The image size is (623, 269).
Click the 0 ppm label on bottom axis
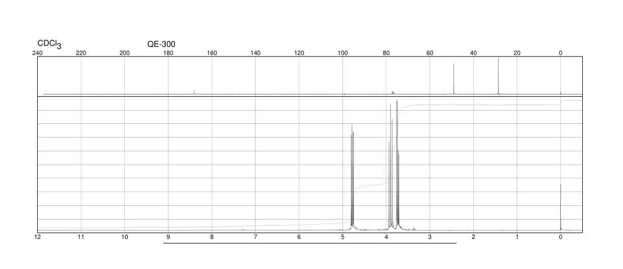click(x=560, y=237)
